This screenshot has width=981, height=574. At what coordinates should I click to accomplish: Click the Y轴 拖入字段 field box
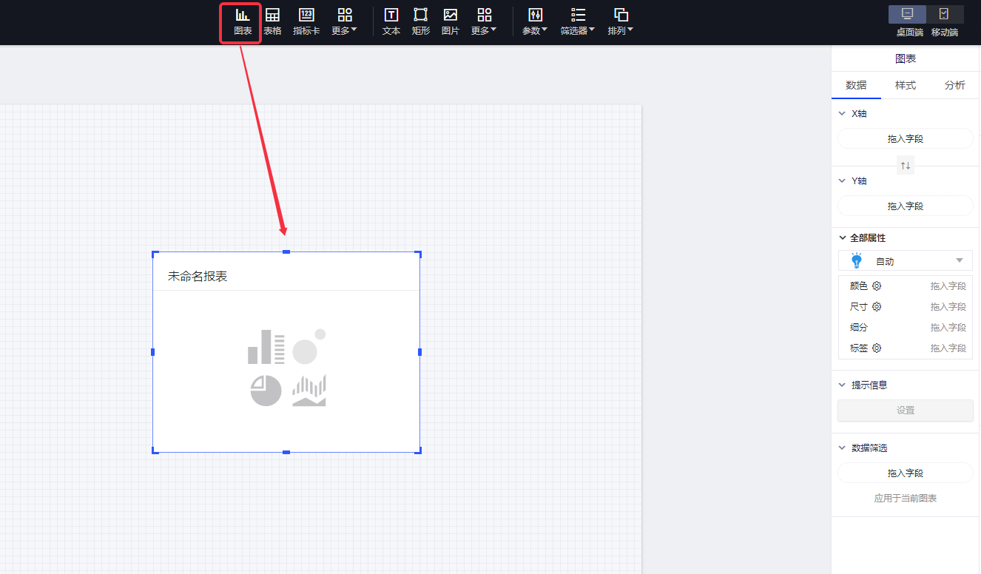point(906,206)
